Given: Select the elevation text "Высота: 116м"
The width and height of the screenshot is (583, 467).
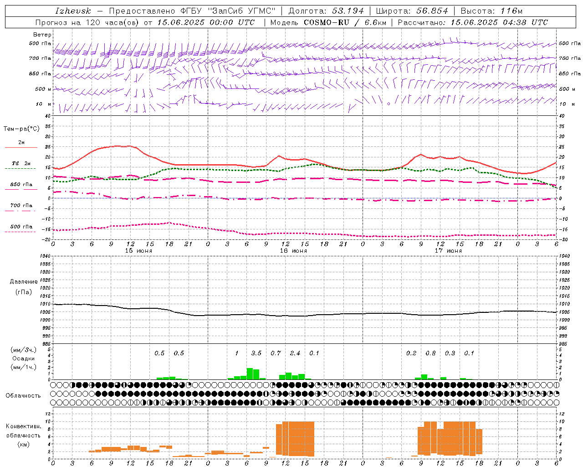Looking at the screenshot, I should click(x=491, y=11).
